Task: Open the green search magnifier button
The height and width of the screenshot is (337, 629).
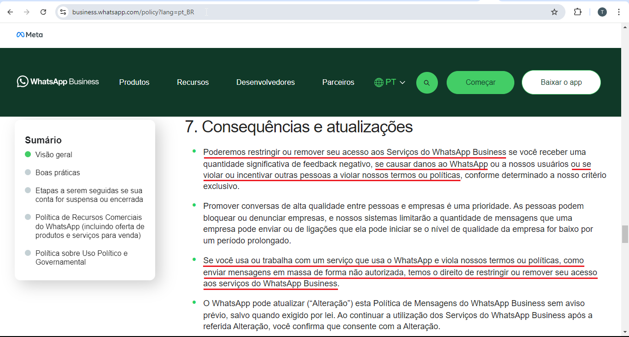Action: click(427, 83)
